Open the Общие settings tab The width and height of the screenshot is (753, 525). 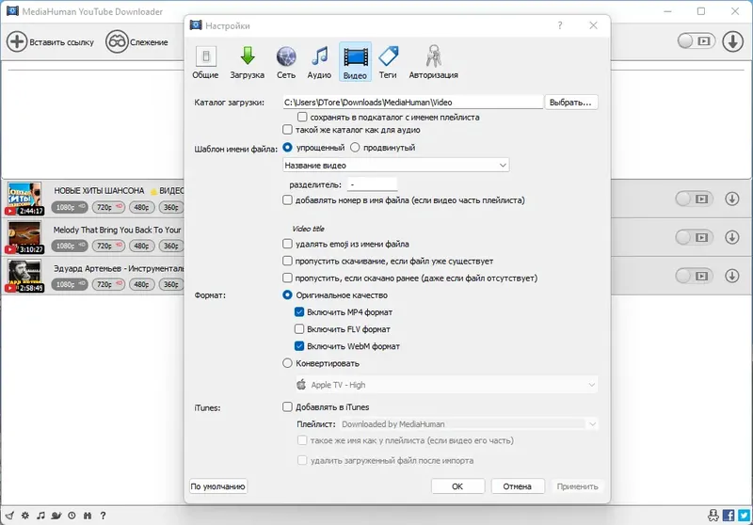205,62
